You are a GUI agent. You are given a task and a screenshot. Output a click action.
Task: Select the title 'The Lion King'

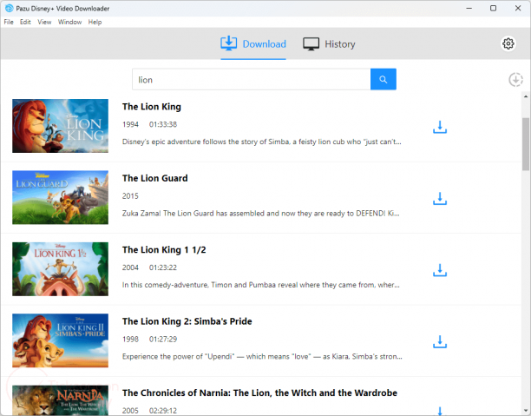click(151, 107)
